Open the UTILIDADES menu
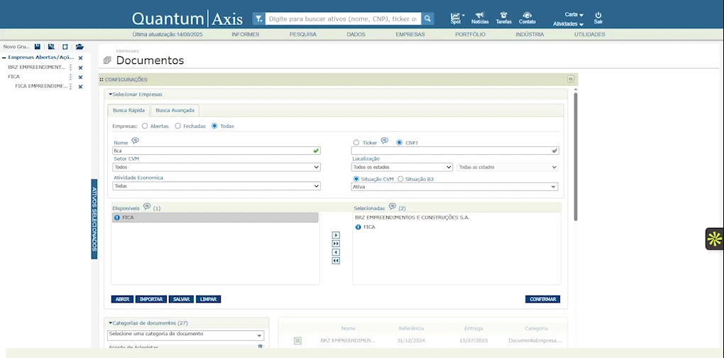 [x=589, y=35]
